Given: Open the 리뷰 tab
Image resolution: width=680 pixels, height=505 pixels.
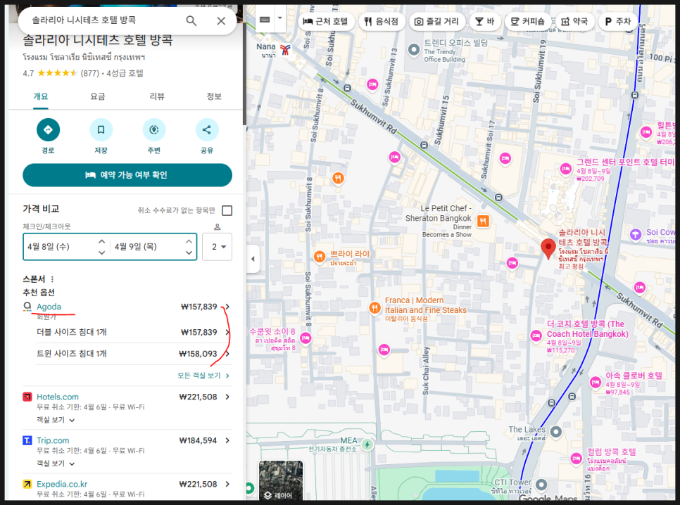Looking at the screenshot, I should pos(157,96).
